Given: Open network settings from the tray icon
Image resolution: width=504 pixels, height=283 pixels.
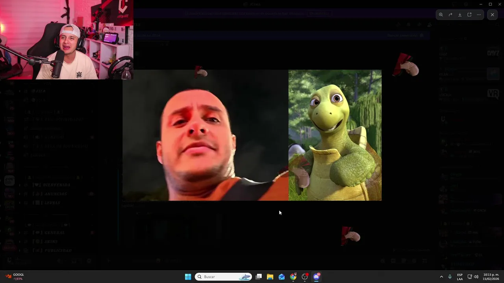Looking at the screenshot, I should [x=470, y=277].
